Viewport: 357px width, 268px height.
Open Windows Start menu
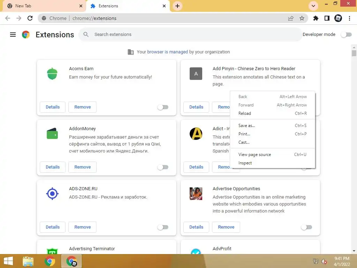8,261
